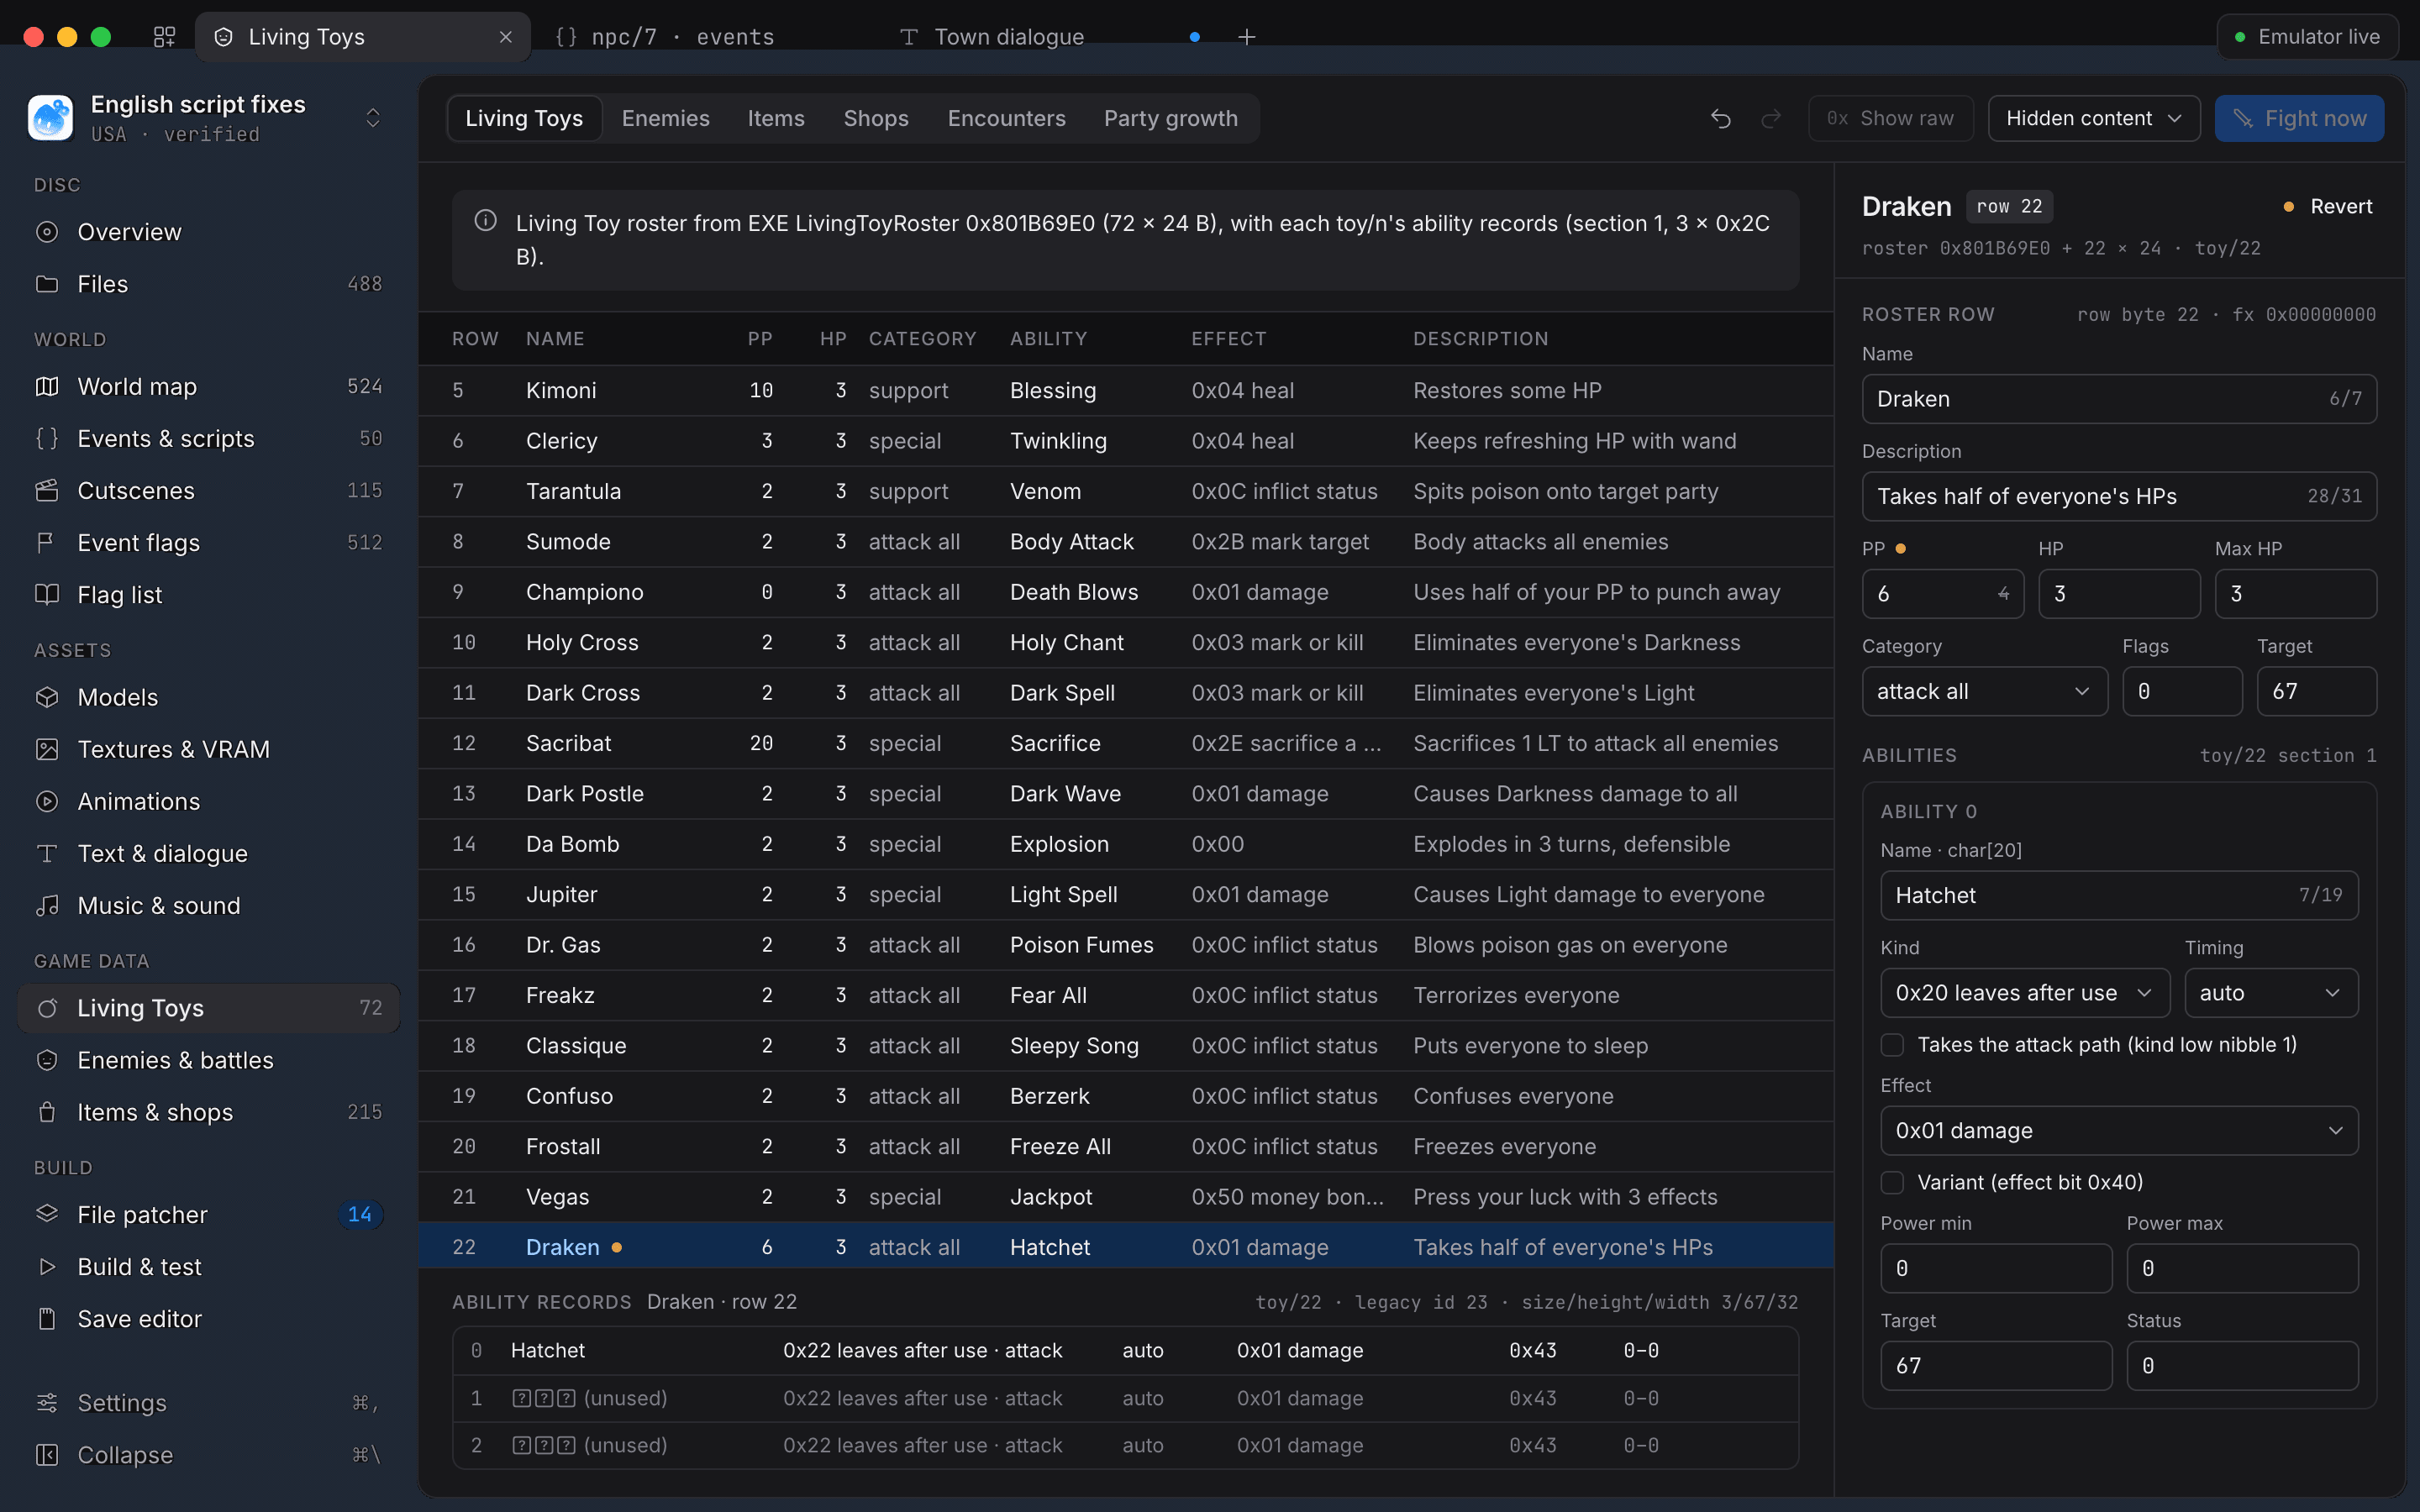This screenshot has width=2420, height=1512.
Task: Open Cutscenes section
Action: tap(209, 491)
